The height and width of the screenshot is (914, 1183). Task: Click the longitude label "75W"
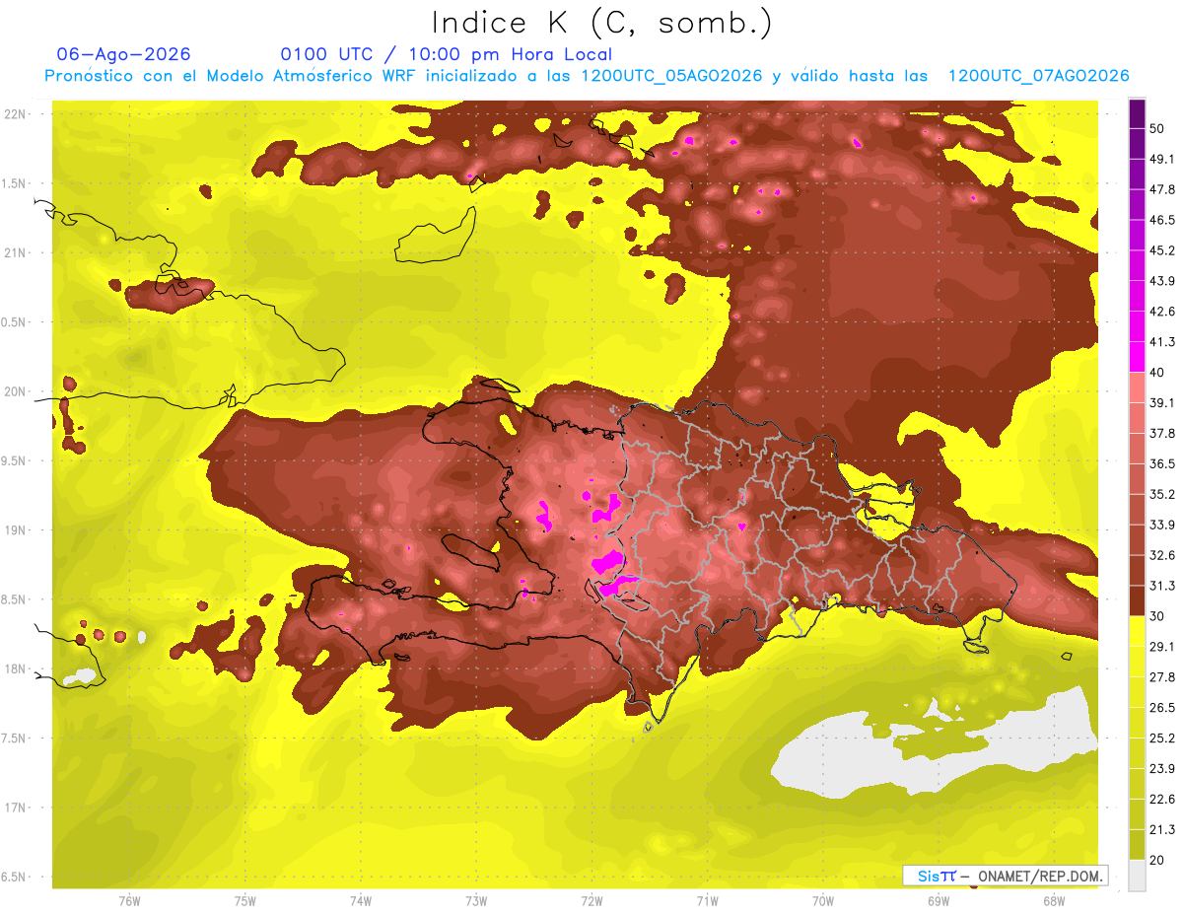(245, 901)
